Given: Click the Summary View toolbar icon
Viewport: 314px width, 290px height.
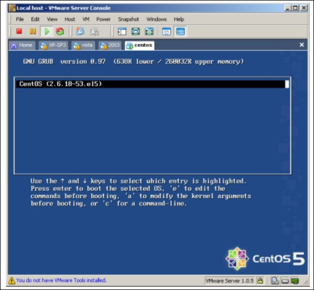Looking at the screenshot, I should click(166, 32).
